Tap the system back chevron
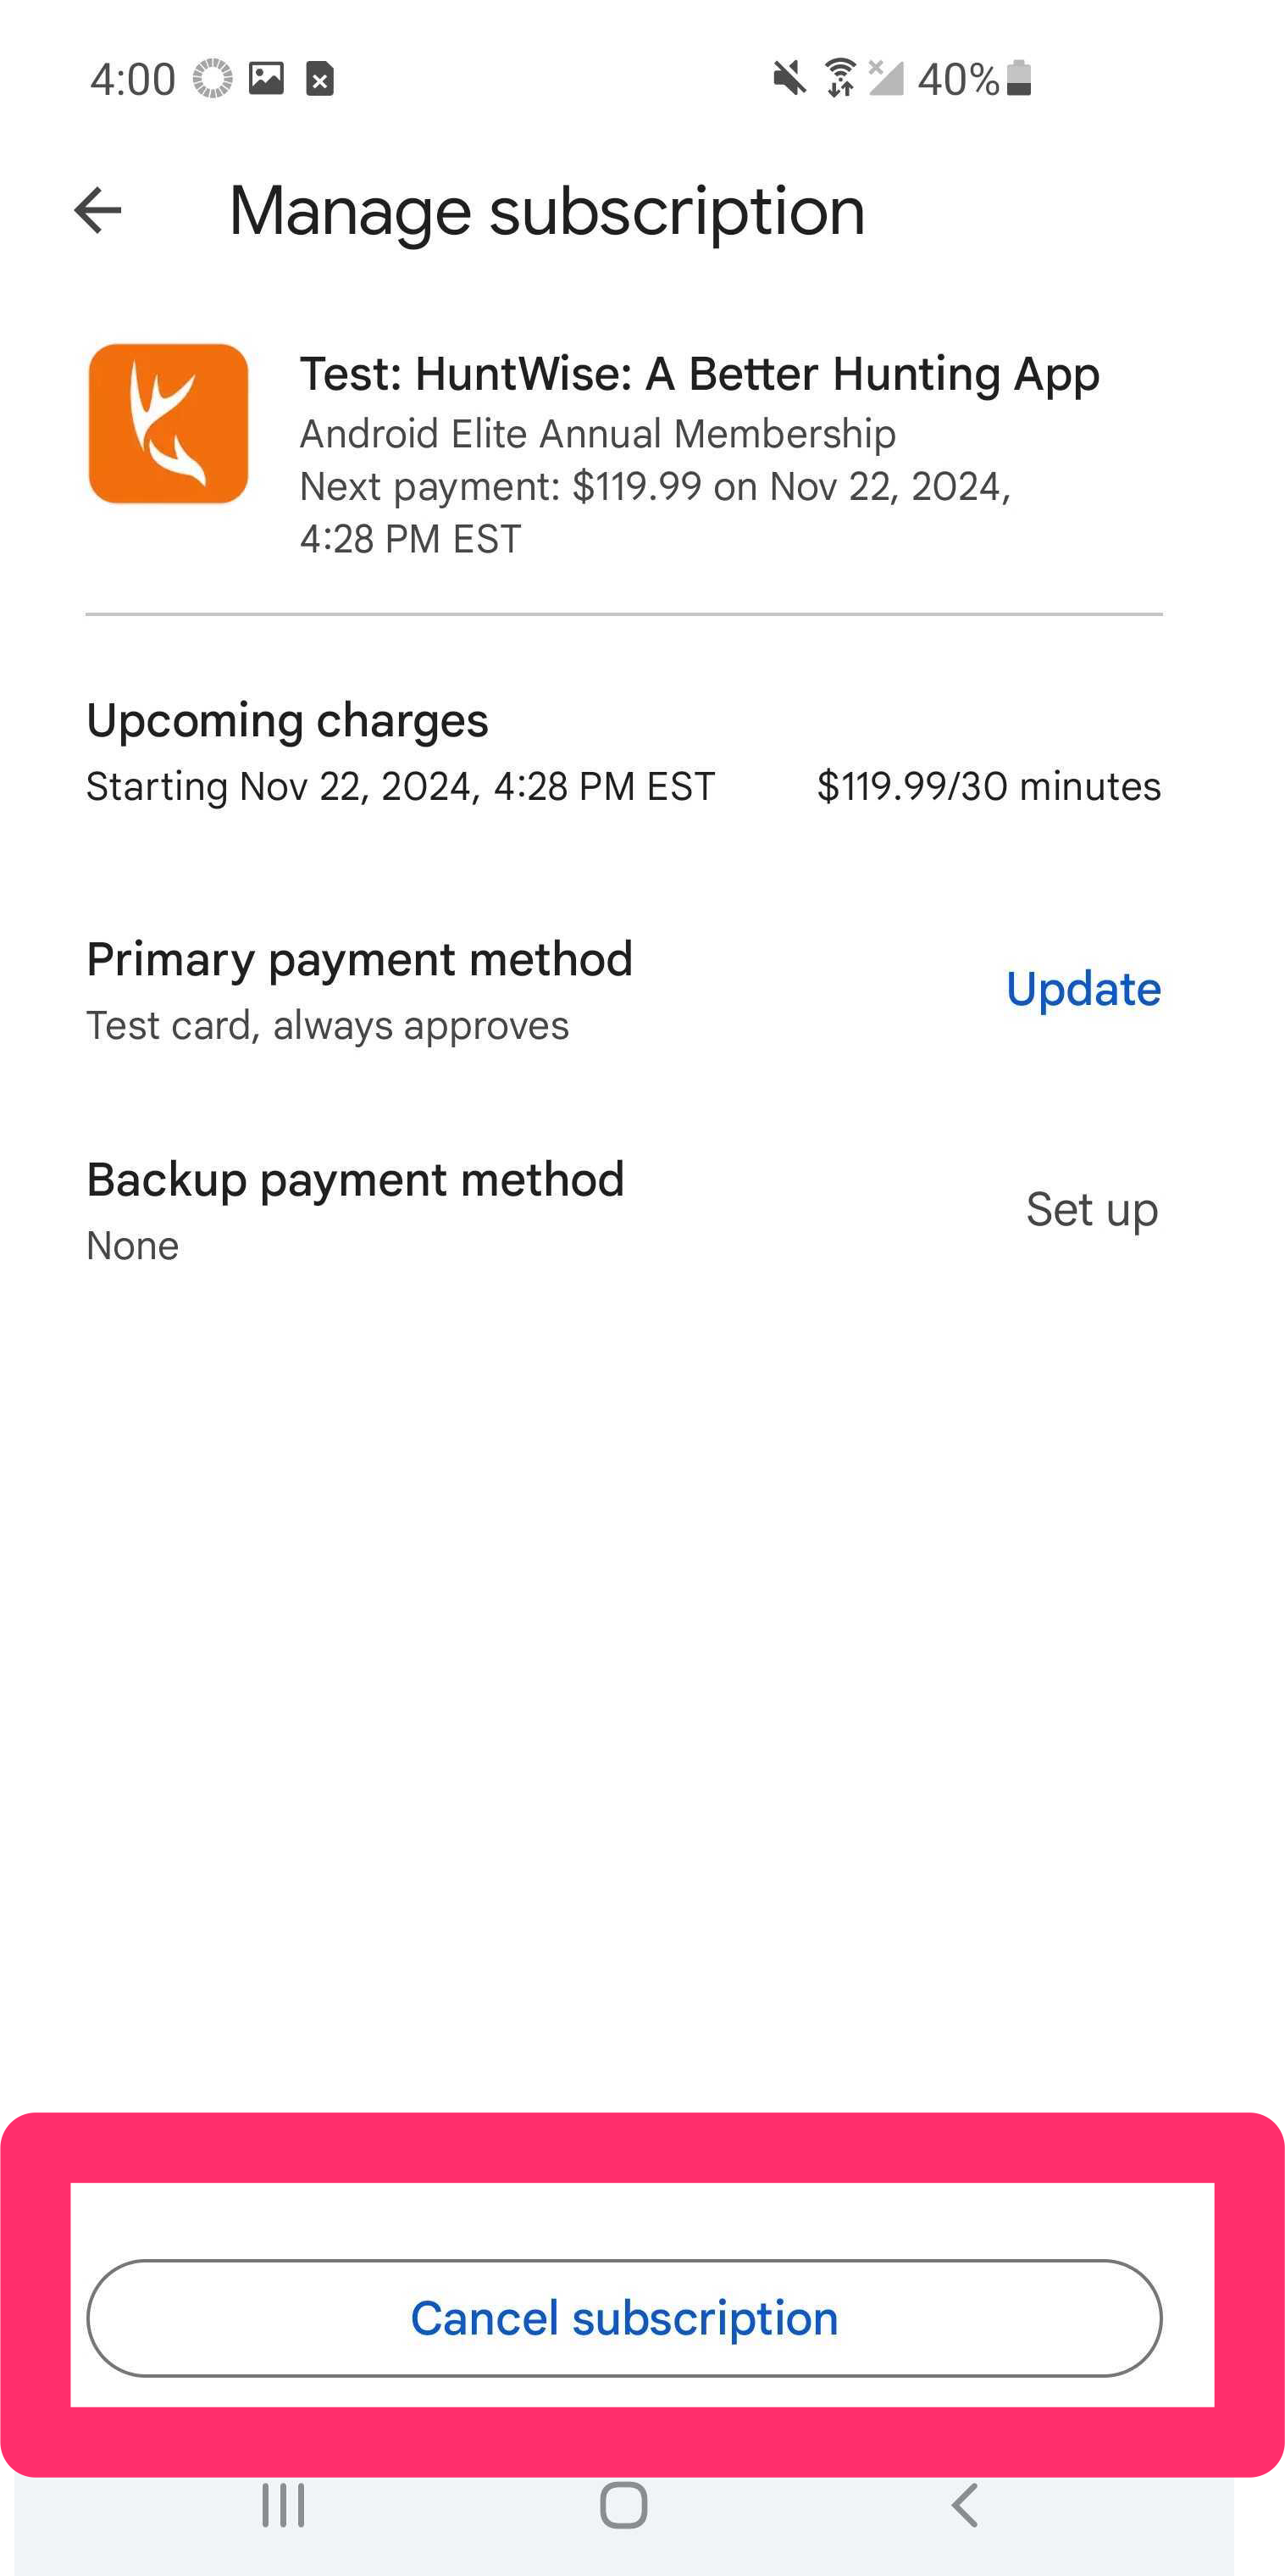This screenshot has width=1285, height=2576. coord(964,2505)
